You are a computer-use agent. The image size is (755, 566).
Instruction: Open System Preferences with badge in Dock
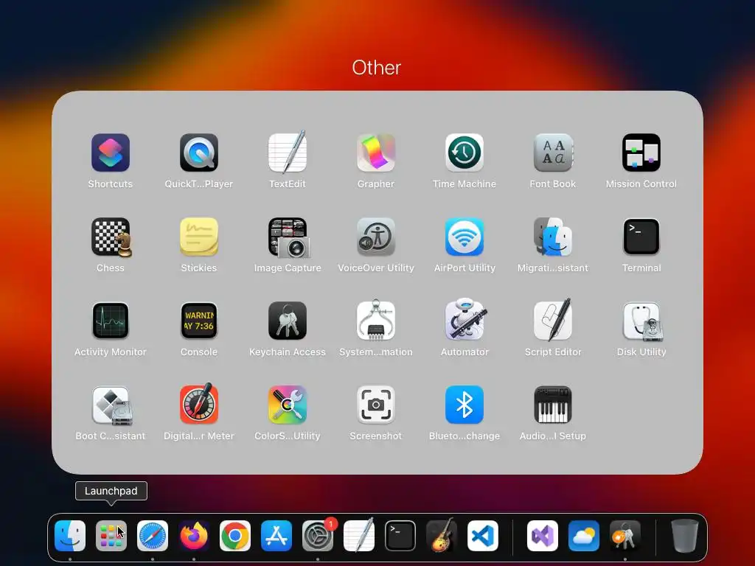pyautogui.click(x=318, y=536)
